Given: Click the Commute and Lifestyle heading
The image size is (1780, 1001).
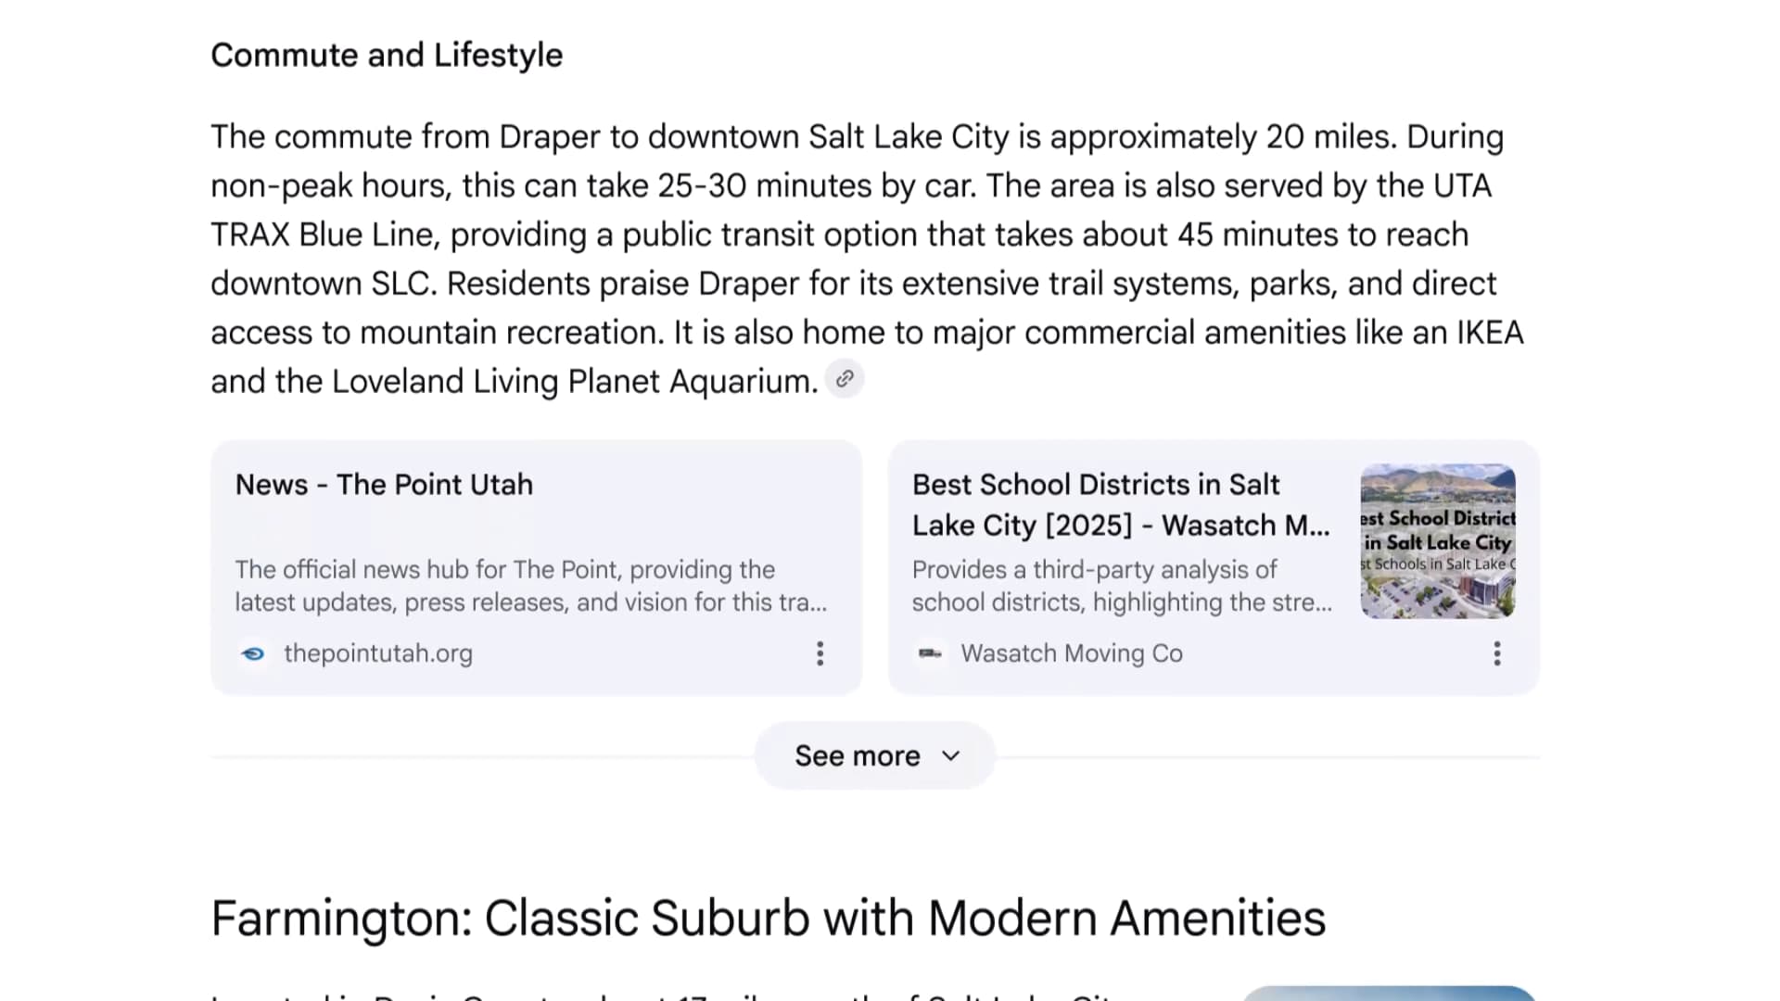Looking at the screenshot, I should tap(387, 56).
